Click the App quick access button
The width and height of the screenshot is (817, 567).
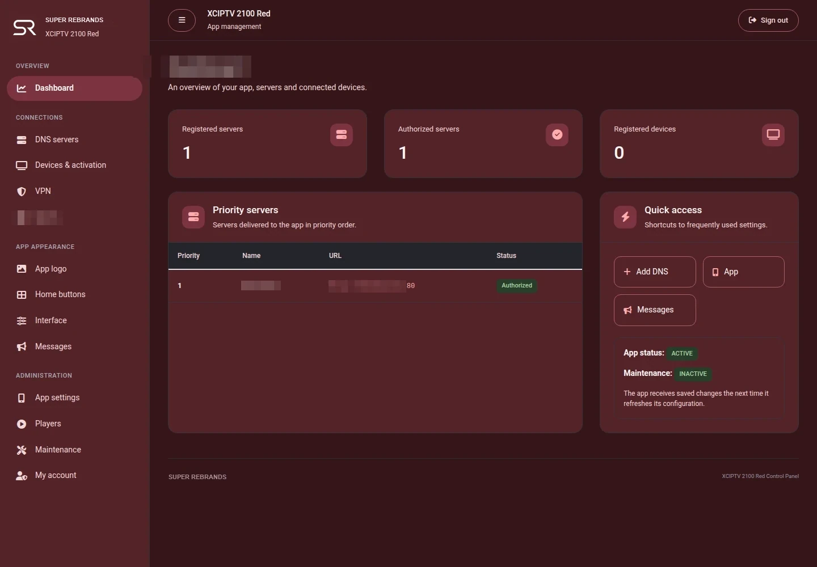744,272
